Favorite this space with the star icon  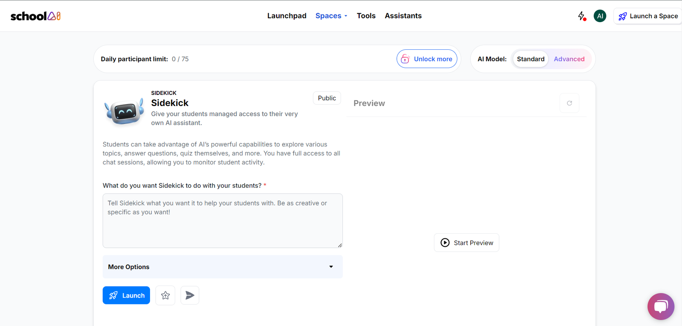pos(165,295)
